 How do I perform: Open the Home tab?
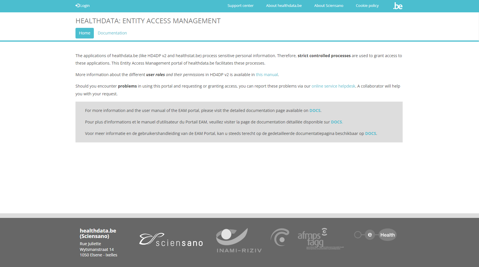[85, 33]
